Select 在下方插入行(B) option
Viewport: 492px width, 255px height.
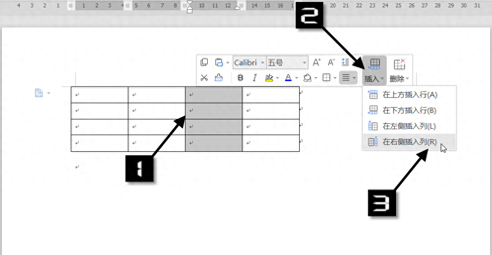click(x=409, y=110)
